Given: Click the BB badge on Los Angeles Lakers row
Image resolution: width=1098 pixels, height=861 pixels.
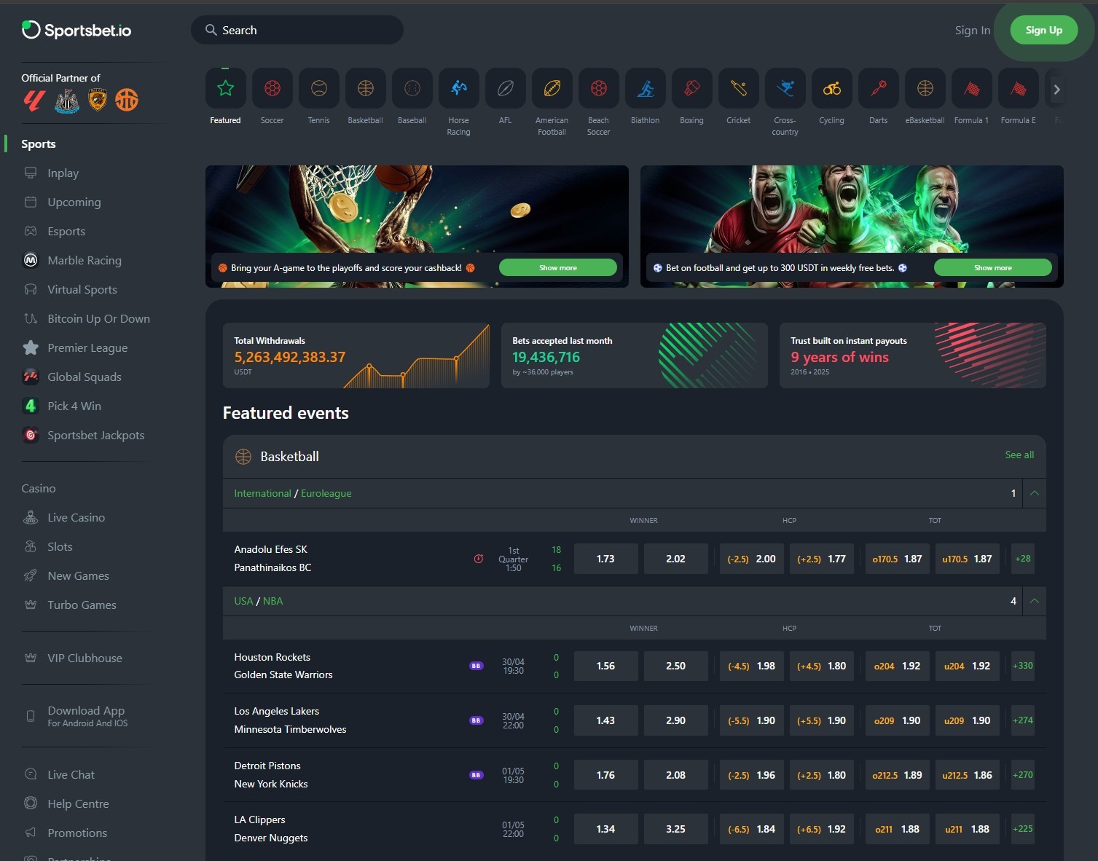Looking at the screenshot, I should click(476, 720).
